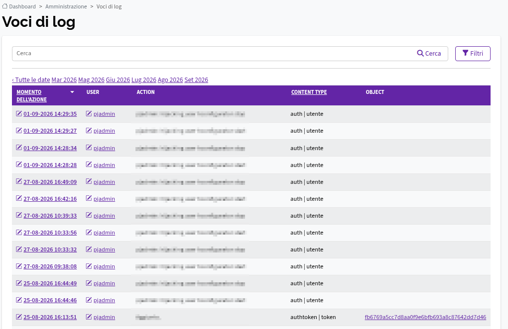
Task: Filter log entries to Ago 2026
Action: (x=170, y=80)
